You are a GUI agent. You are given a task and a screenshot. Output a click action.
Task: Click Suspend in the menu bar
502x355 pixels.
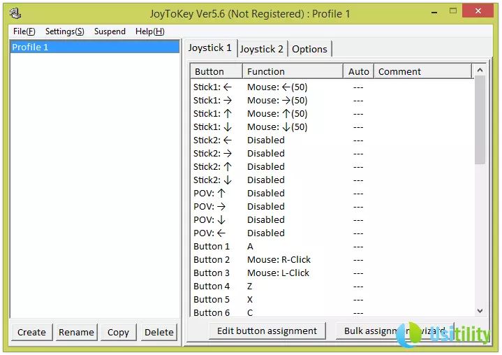[x=110, y=31]
